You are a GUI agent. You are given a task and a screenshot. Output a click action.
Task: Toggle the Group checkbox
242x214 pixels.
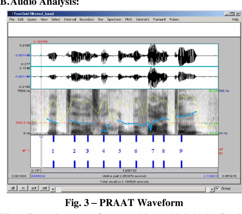tap(218, 188)
